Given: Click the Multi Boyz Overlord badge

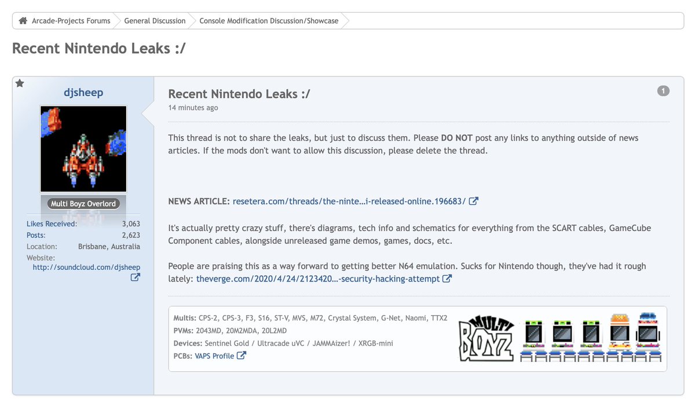Looking at the screenshot, I should (83, 204).
